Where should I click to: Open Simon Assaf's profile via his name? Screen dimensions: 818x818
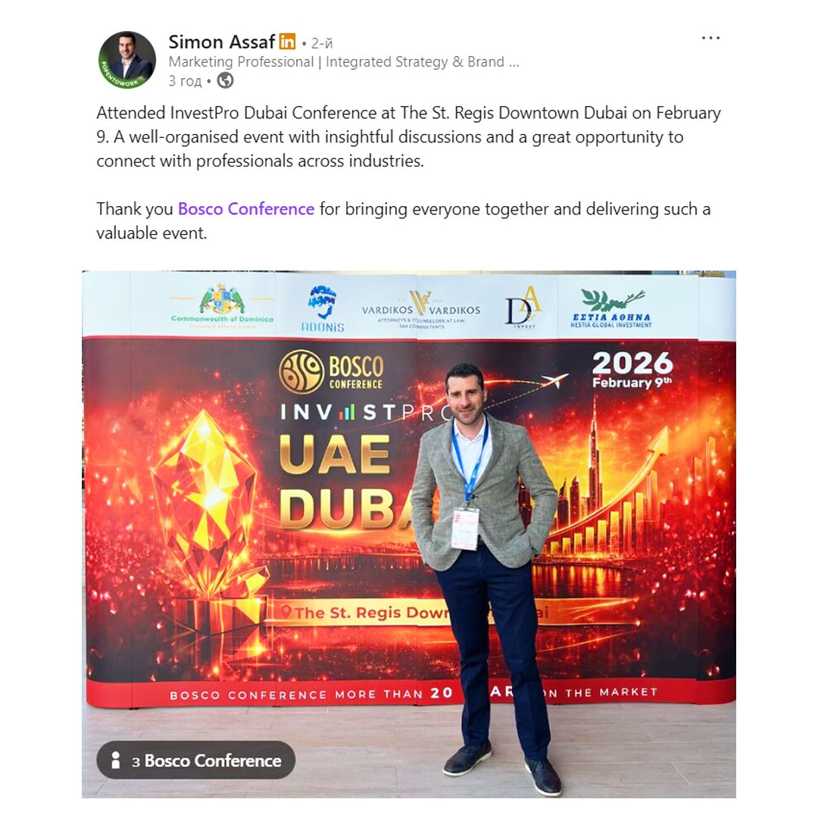click(221, 42)
